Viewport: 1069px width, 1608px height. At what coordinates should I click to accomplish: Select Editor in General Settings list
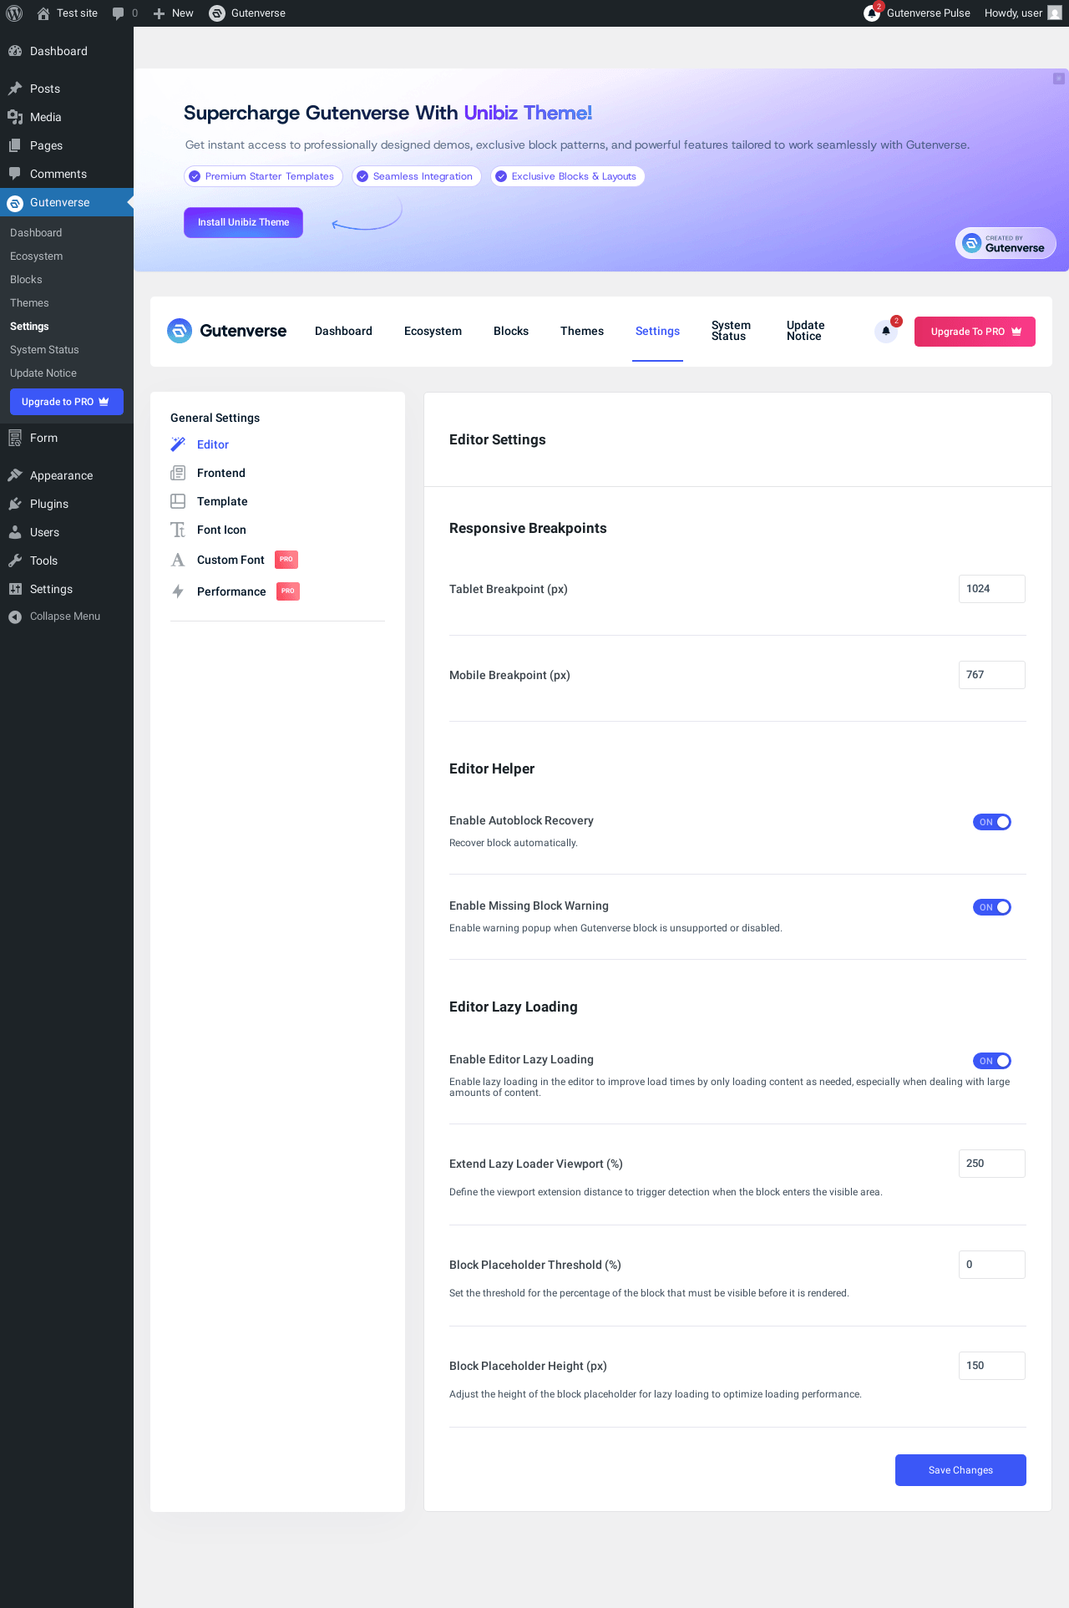213,444
